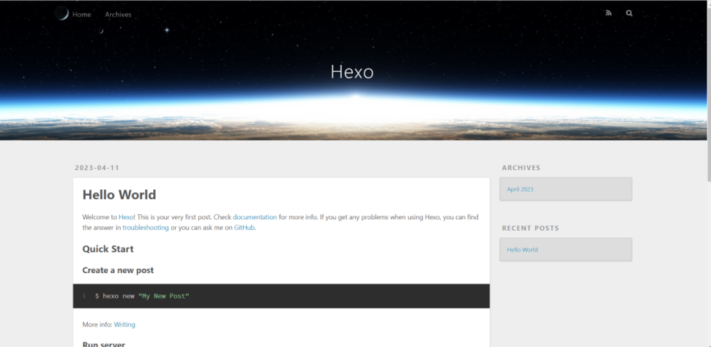Open the 2023-04-11 post date link
This screenshot has height=347, width=711.
97,168
